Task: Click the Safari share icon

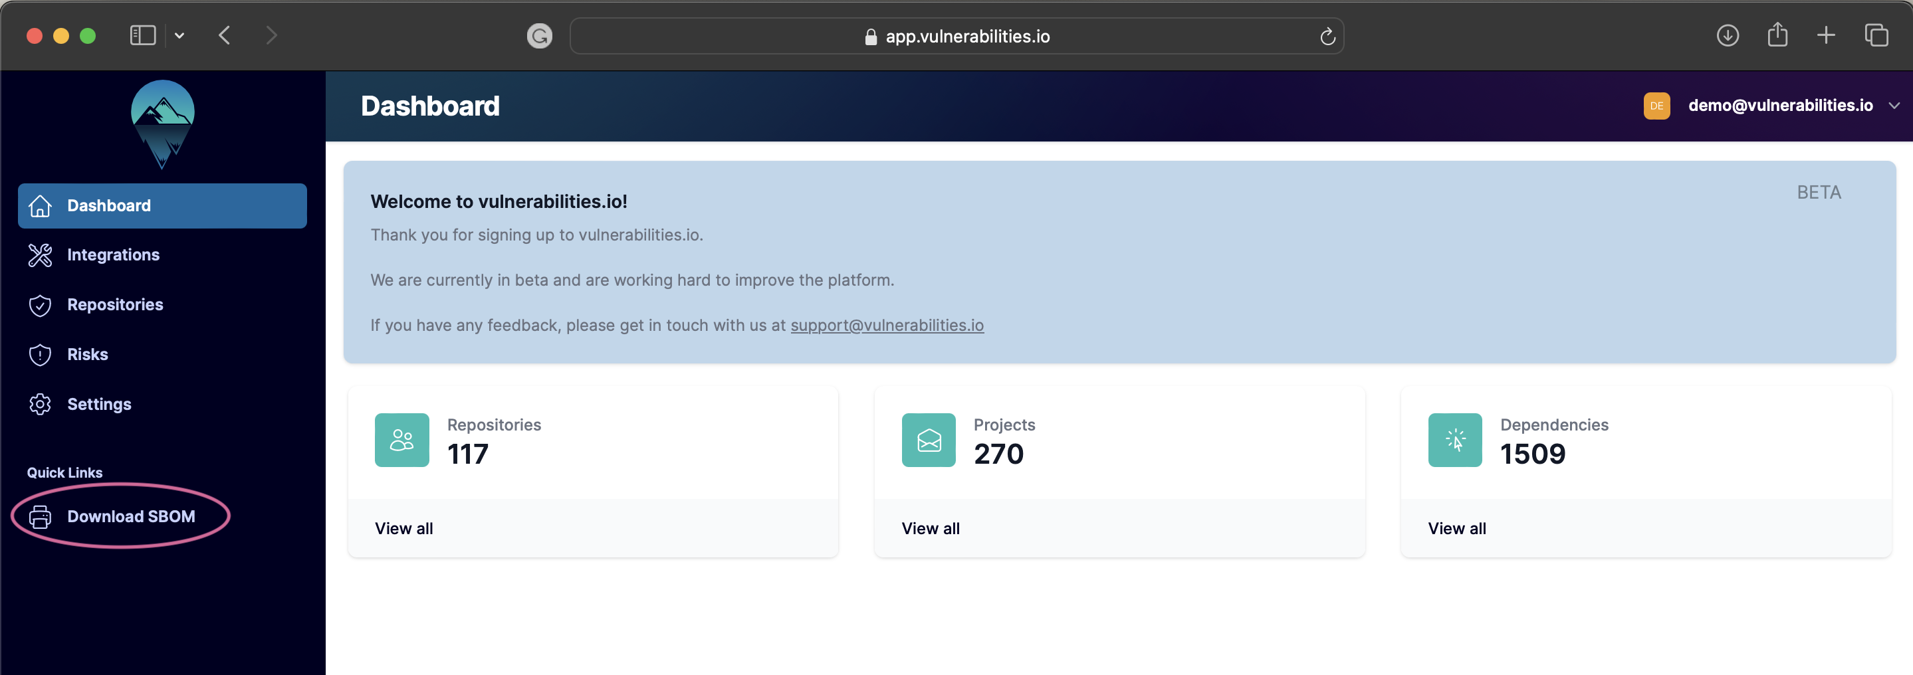Action: click(x=1777, y=34)
